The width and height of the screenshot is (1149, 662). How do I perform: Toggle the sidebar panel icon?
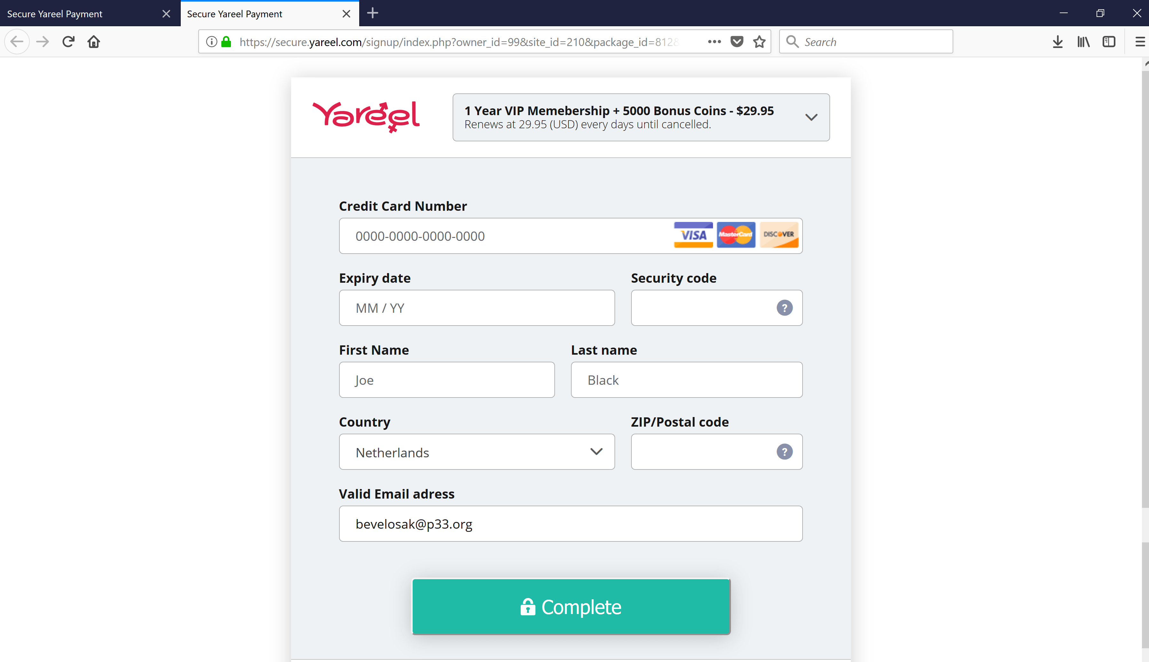[x=1108, y=42]
